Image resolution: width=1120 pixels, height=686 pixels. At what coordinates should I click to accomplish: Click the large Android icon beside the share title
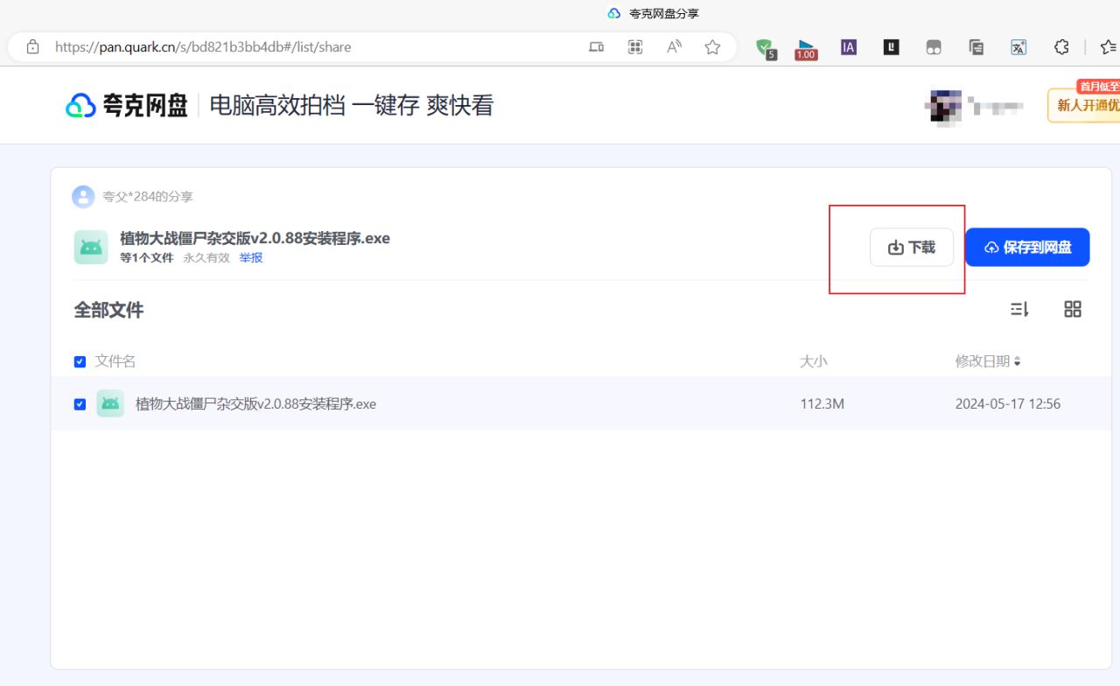coord(91,248)
